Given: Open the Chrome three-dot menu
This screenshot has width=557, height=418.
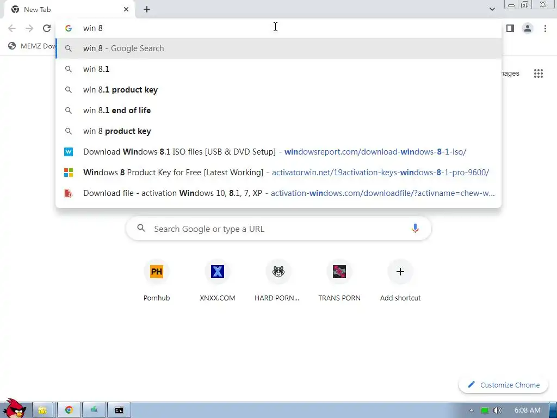Looking at the screenshot, I should 545,28.
